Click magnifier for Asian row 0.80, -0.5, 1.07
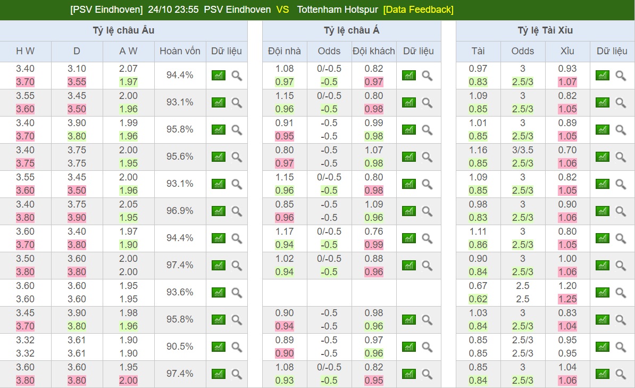 click(x=427, y=157)
